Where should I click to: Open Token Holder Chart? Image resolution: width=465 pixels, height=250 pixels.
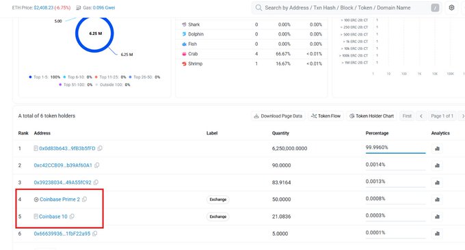click(x=371, y=116)
